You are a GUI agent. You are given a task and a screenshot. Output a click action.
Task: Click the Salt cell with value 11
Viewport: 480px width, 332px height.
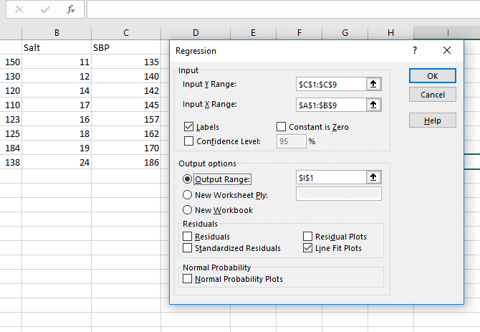tap(57, 62)
